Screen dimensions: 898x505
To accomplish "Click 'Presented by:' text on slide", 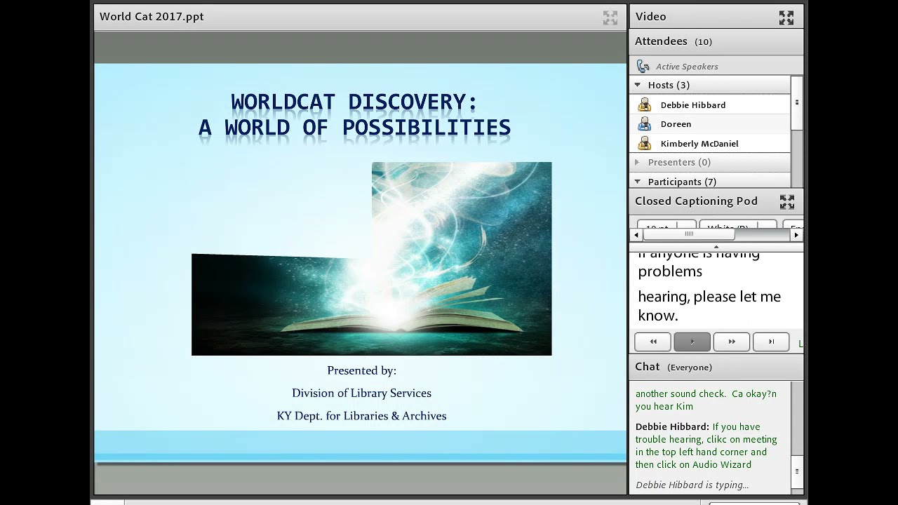I will tap(361, 370).
